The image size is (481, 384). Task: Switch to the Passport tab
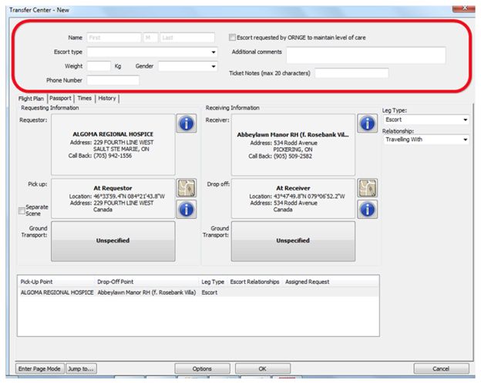[x=60, y=98]
